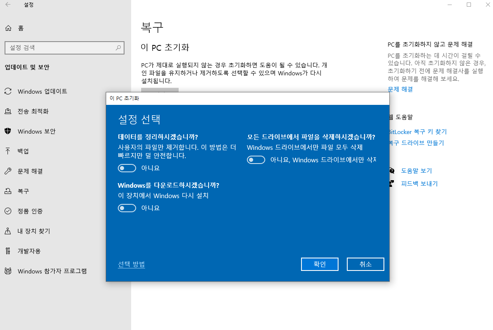This screenshot has width=493, height=330.
Task: Click the 피드백 보내기 person icon
Action: point(391,184)
